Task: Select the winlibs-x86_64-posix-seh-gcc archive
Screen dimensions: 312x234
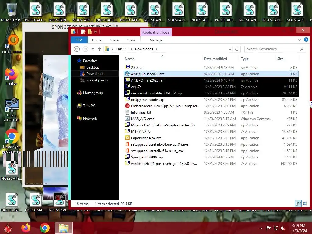Action: pos(211,164)
